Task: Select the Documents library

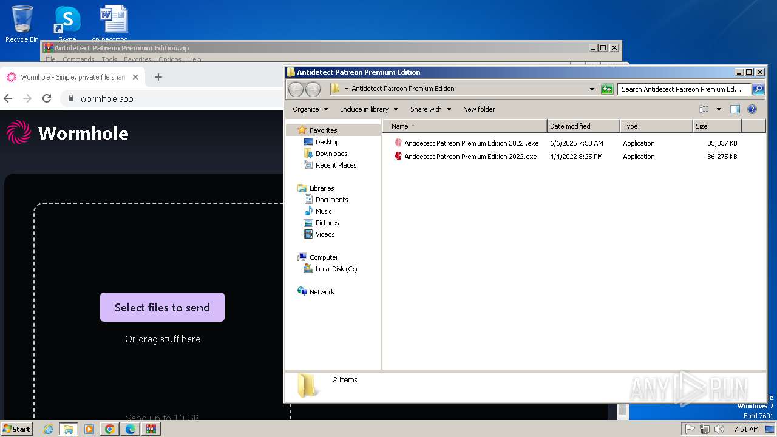Action: tap(331, 200)
